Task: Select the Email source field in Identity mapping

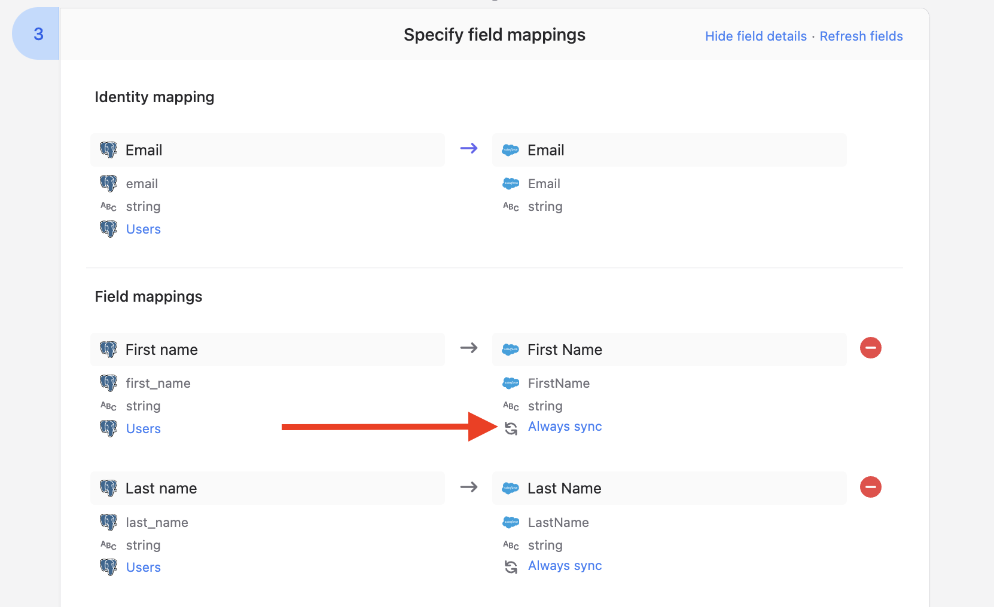Action: point(267,150)
